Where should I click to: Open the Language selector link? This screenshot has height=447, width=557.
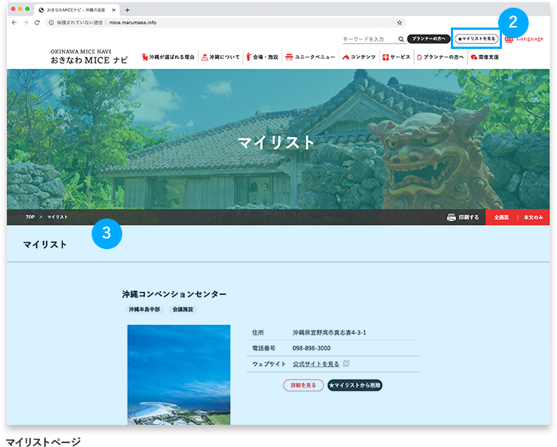pyautogui.click(x=529, y=39)
